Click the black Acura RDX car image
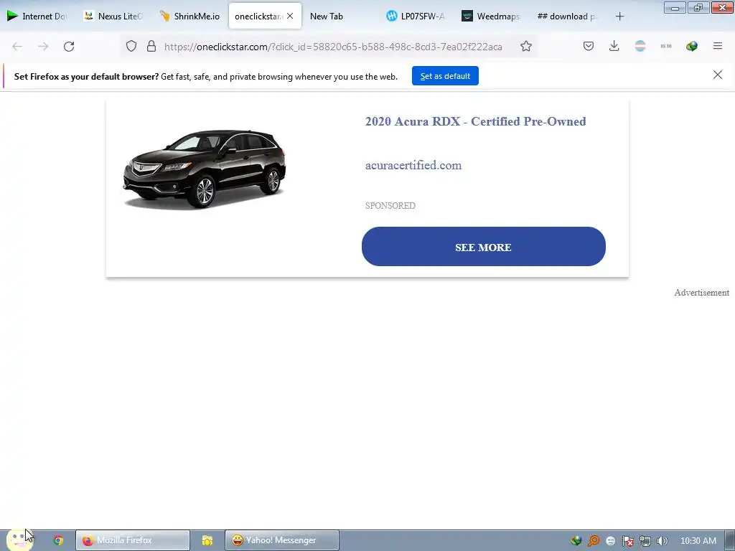Screen dimensions: 735x551 coord(205,169)
